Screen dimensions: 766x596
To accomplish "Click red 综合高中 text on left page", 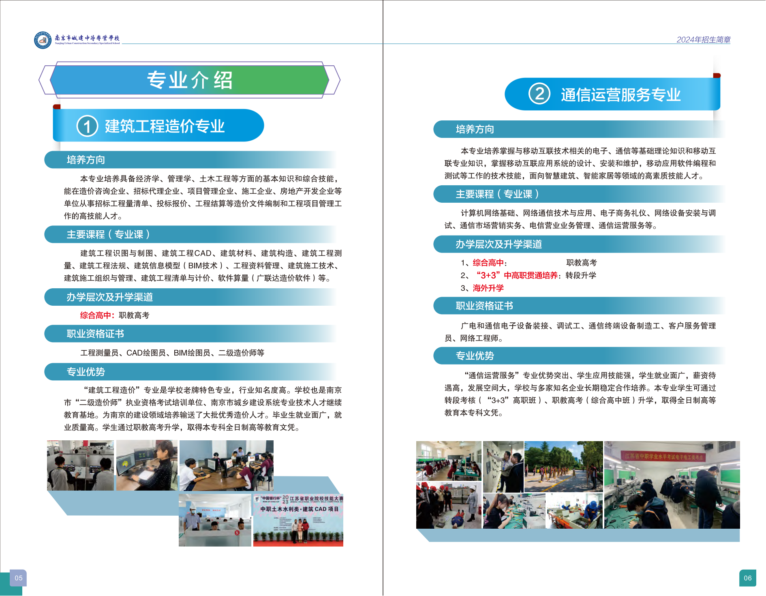I will (x=96, y=315).
